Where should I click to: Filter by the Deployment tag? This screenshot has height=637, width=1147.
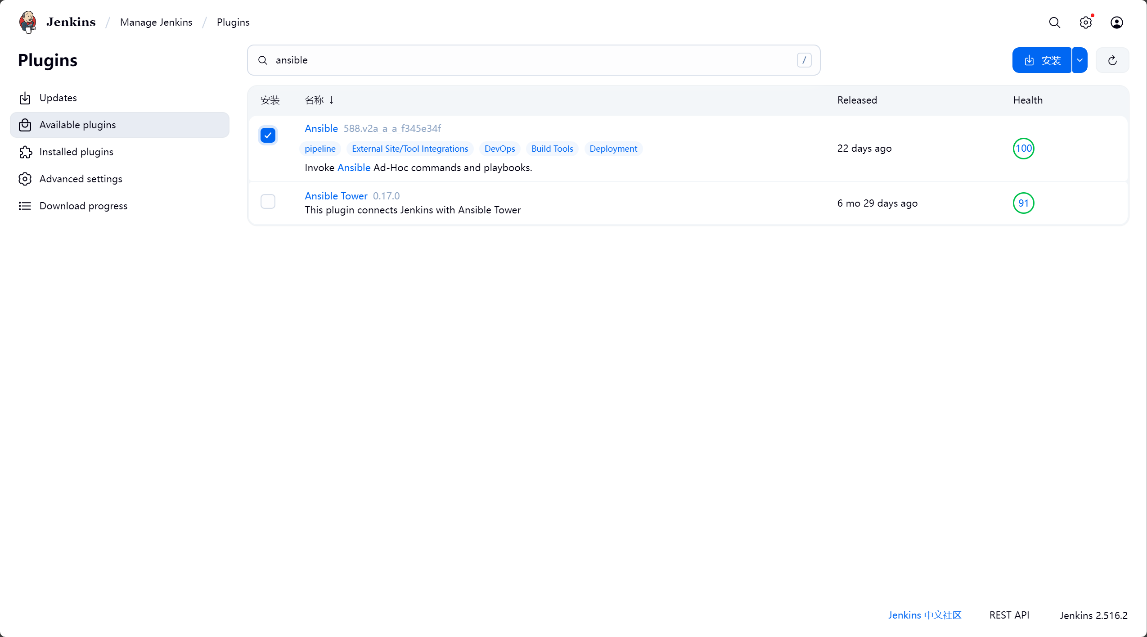click(x=613, y=149)
